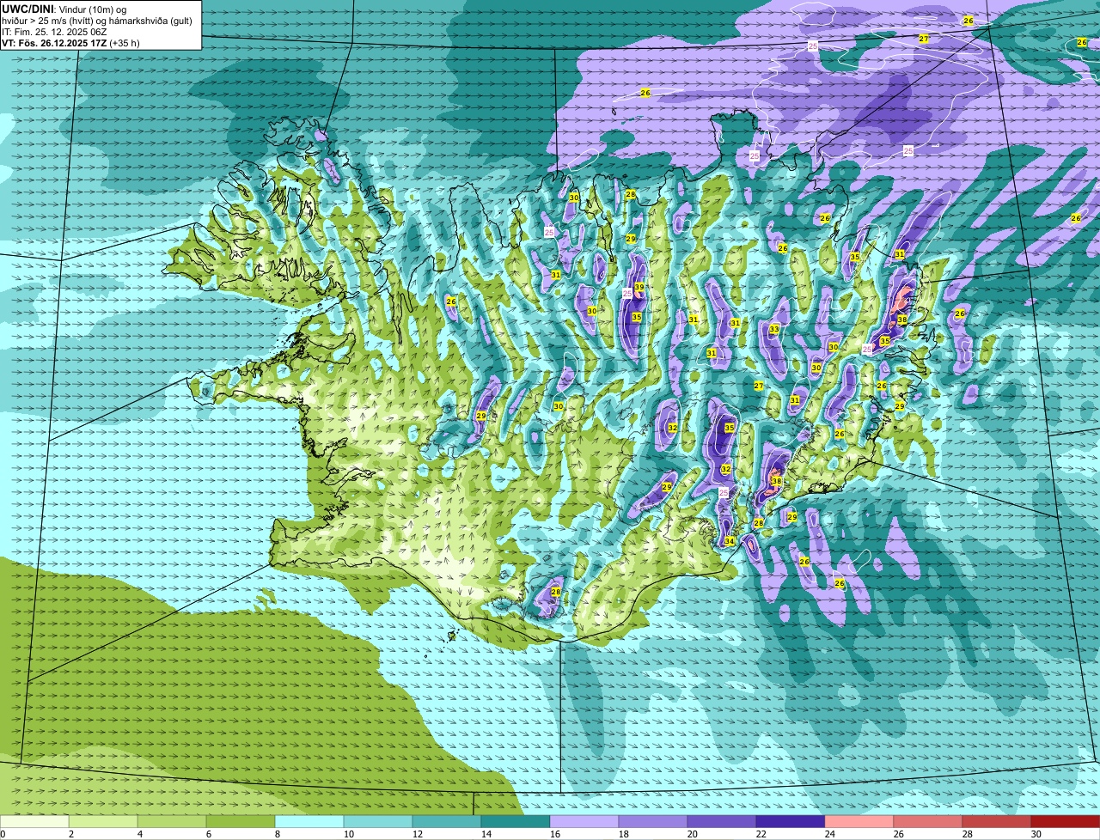Click the "(+35 h)" forecast offset text
Image resolution: width=1100 pixels, height=840 pixels.
coord(125,43)
